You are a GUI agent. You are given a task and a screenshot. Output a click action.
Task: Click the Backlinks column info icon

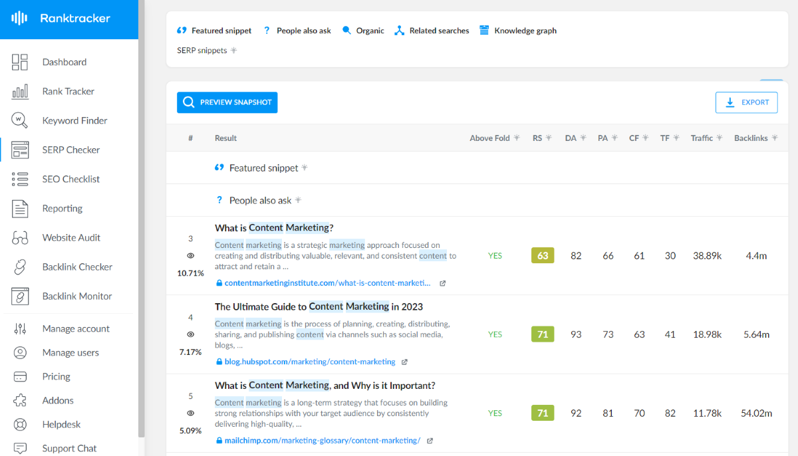[774, 138]
